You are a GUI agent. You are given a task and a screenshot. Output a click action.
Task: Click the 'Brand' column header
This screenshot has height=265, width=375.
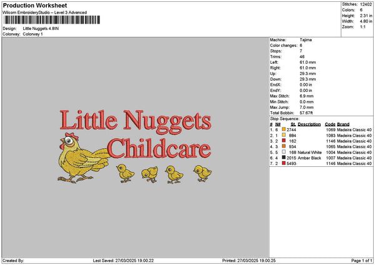coord(343,124)
